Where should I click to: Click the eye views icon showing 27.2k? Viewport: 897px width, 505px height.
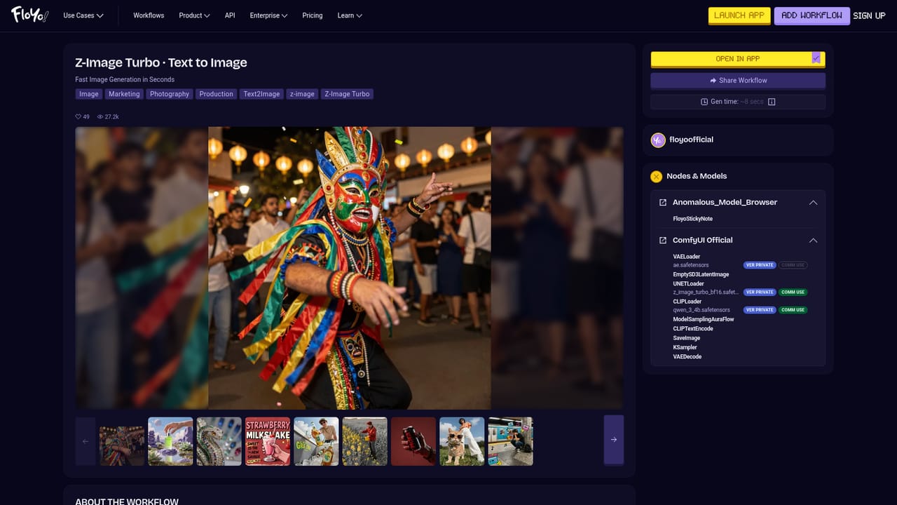(100, 116)
